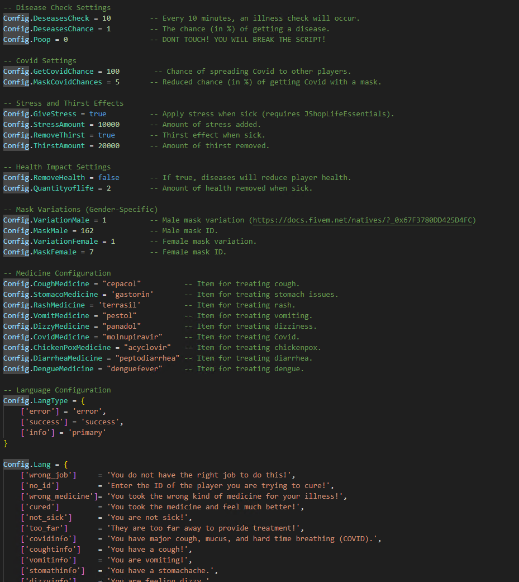This screenshot has height=582, width=519.
Task: Click the '-- Item for treating chickenpox.' comment
Action: pos(253,348)
